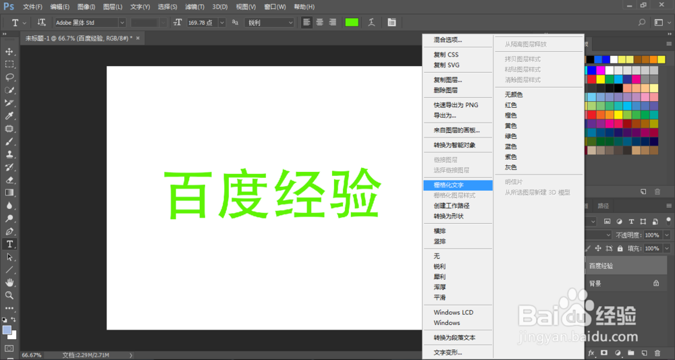The width and height of the screenshot is (675, 360).
Task: Click the 169.78 点 font size field
Action: [202, 22]
